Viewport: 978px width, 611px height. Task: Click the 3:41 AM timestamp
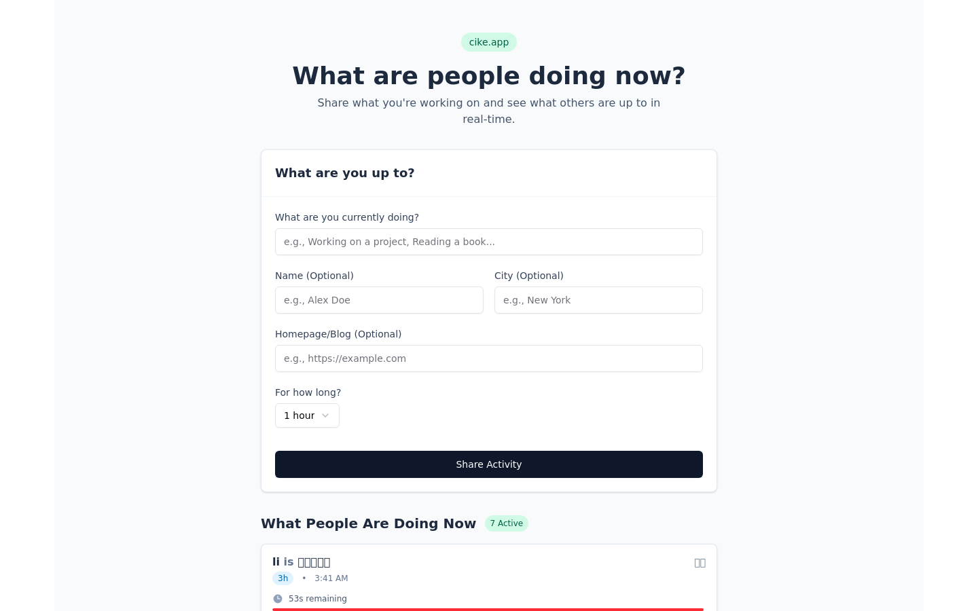point(331,578)
